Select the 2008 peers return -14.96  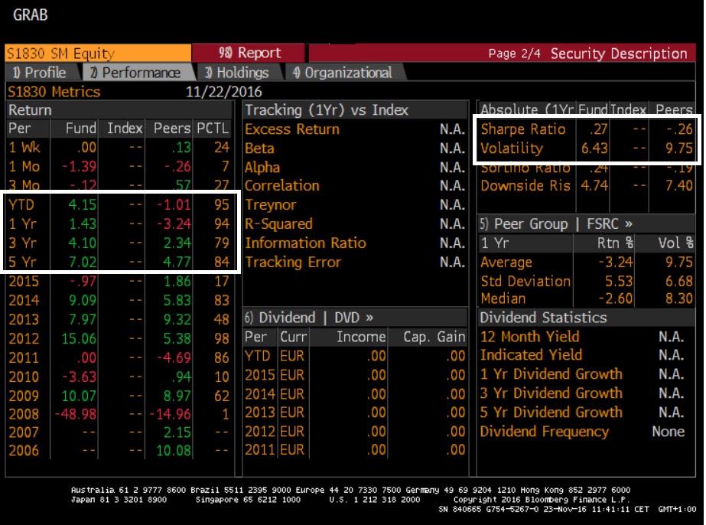tap(171, 414)
